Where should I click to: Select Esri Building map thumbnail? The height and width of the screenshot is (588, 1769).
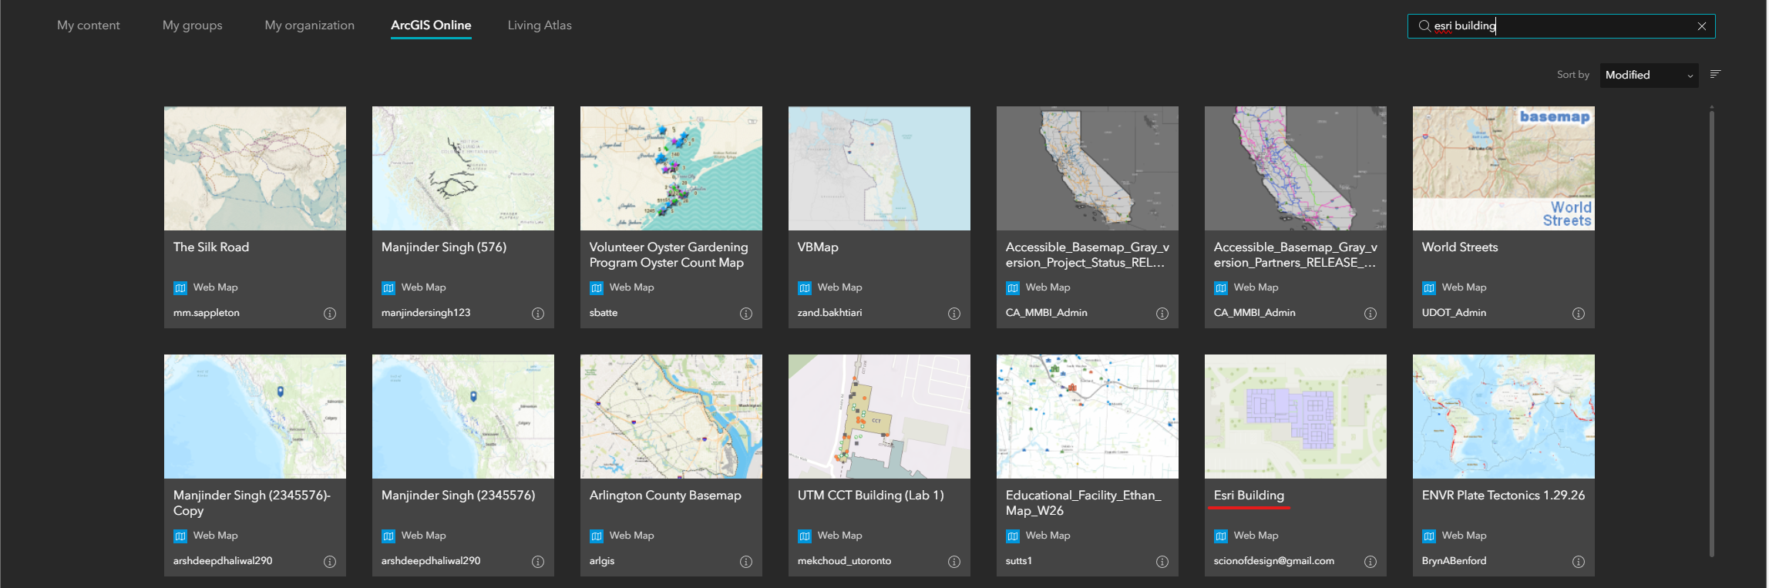[x=1296, y=416]
